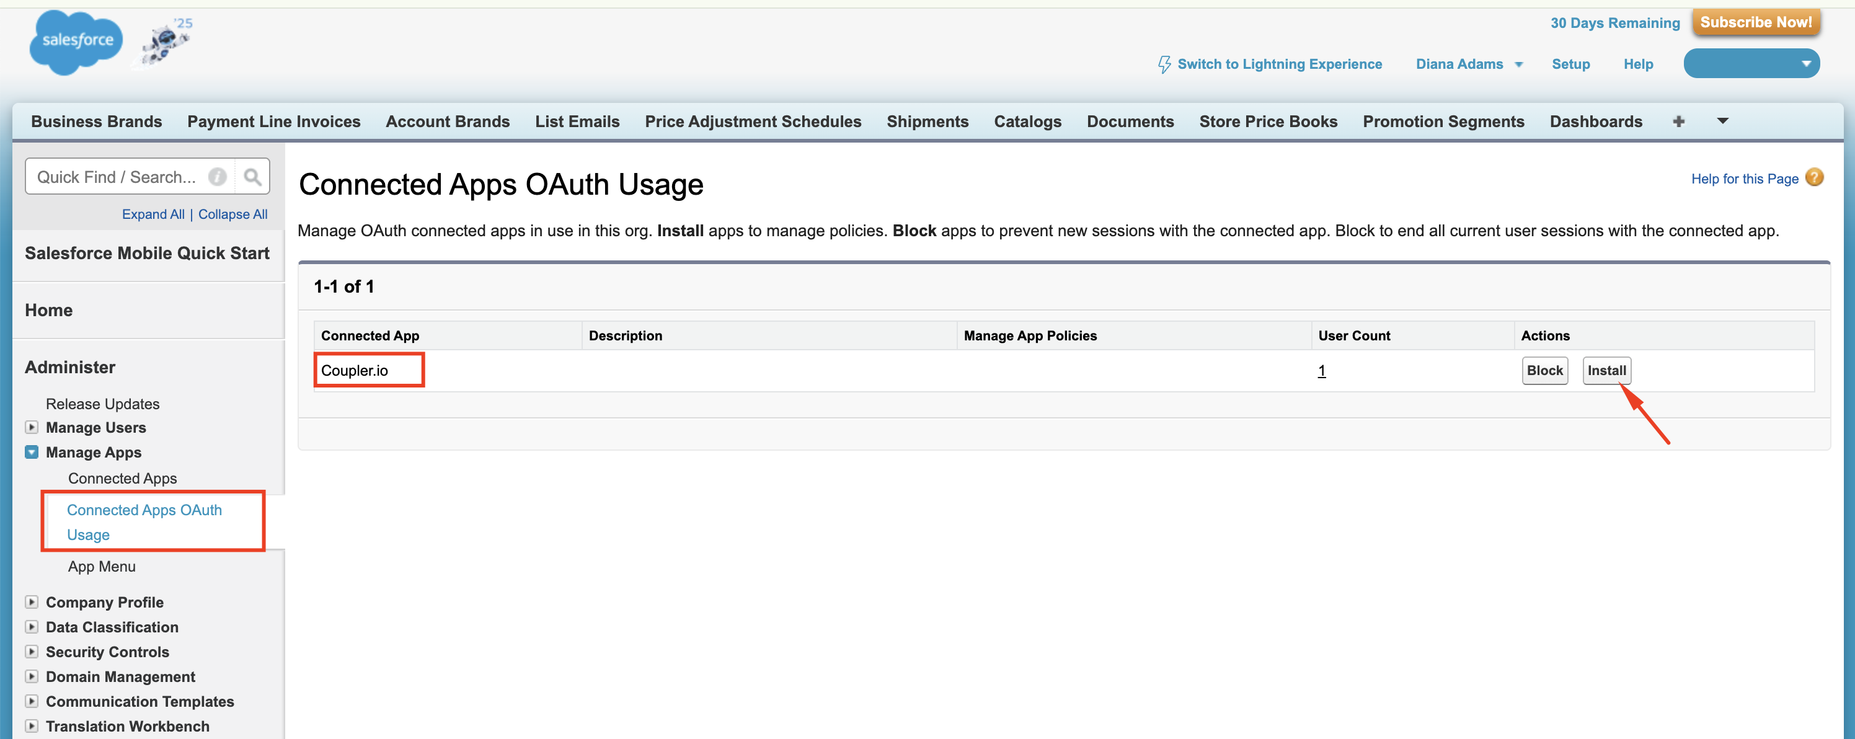Screen dimensions: 1855x739
Task: Open App Menu in sidebar
Action: 102,566
